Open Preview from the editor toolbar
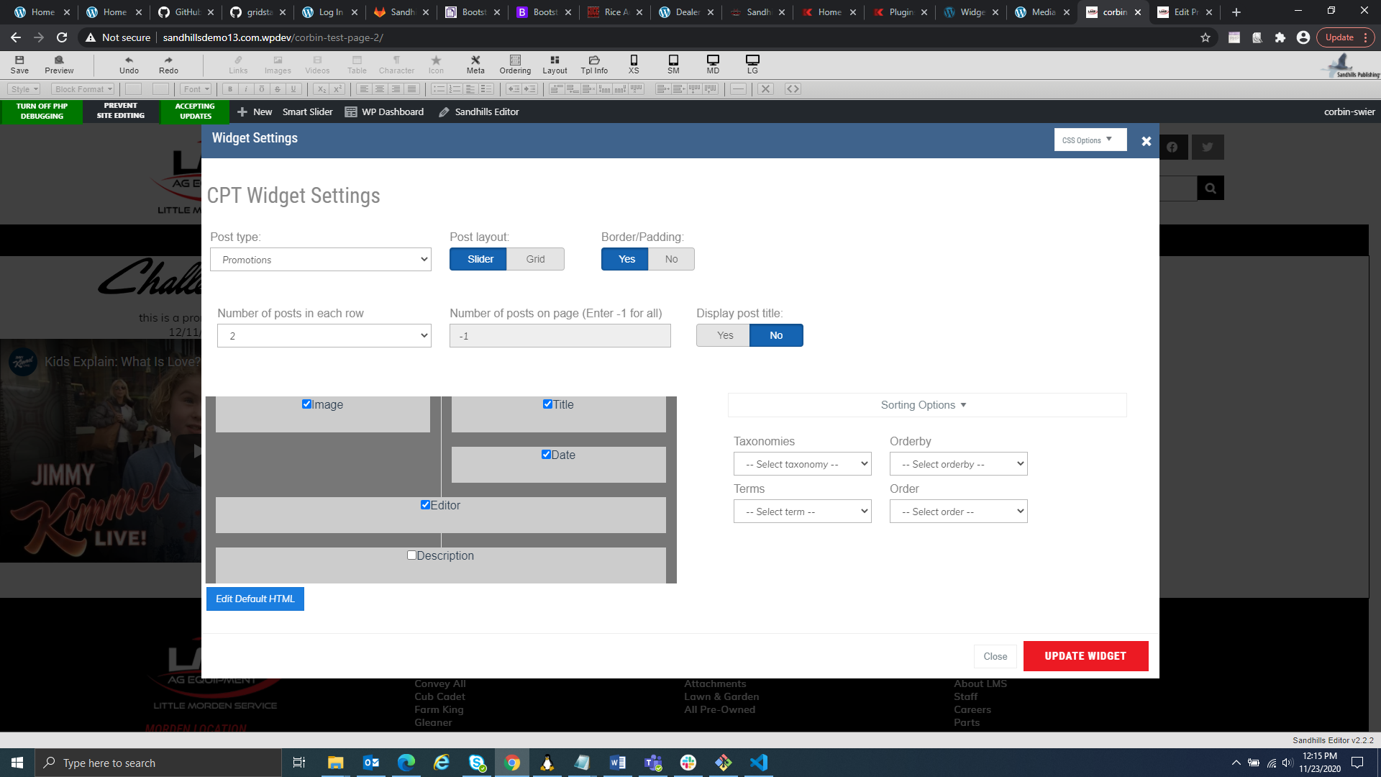The width and height of the screenshot is (1381, 777). coord(59,64)
